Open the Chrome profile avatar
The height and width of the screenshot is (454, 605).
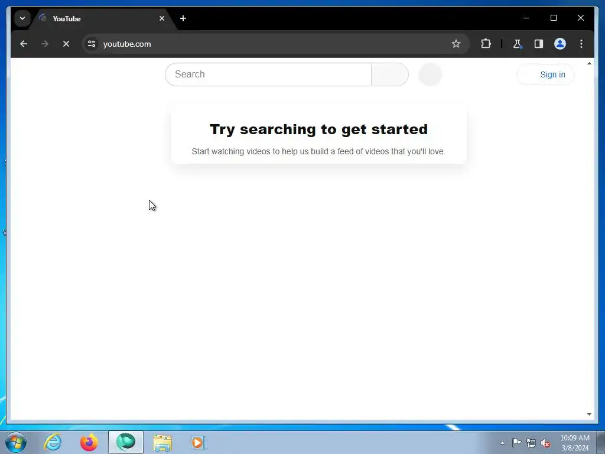[560, 44]
